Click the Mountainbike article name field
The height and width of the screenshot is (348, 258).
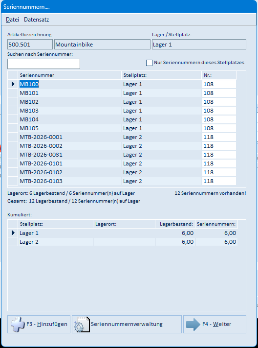tap(102, 45)
